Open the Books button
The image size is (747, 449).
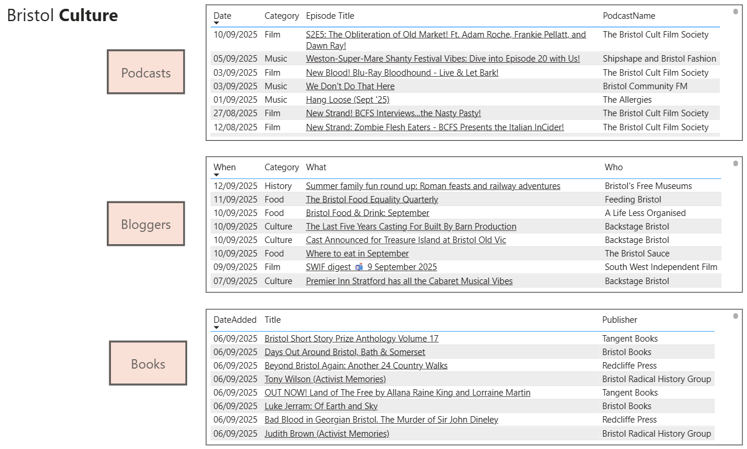148,363
